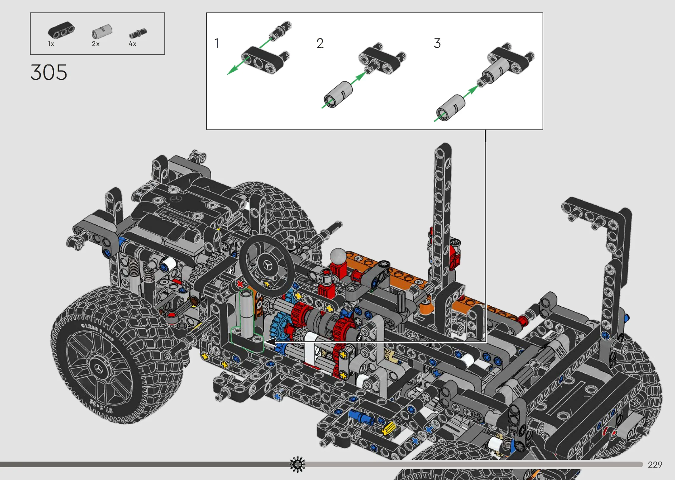Open sub-step 3 second connector illustration
675x480 pixels.
tap(484, 82)
